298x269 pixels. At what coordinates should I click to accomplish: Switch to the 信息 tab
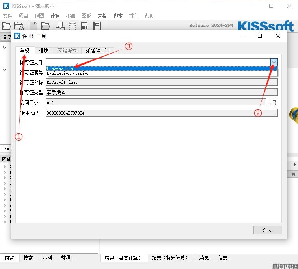pos(223,258)
